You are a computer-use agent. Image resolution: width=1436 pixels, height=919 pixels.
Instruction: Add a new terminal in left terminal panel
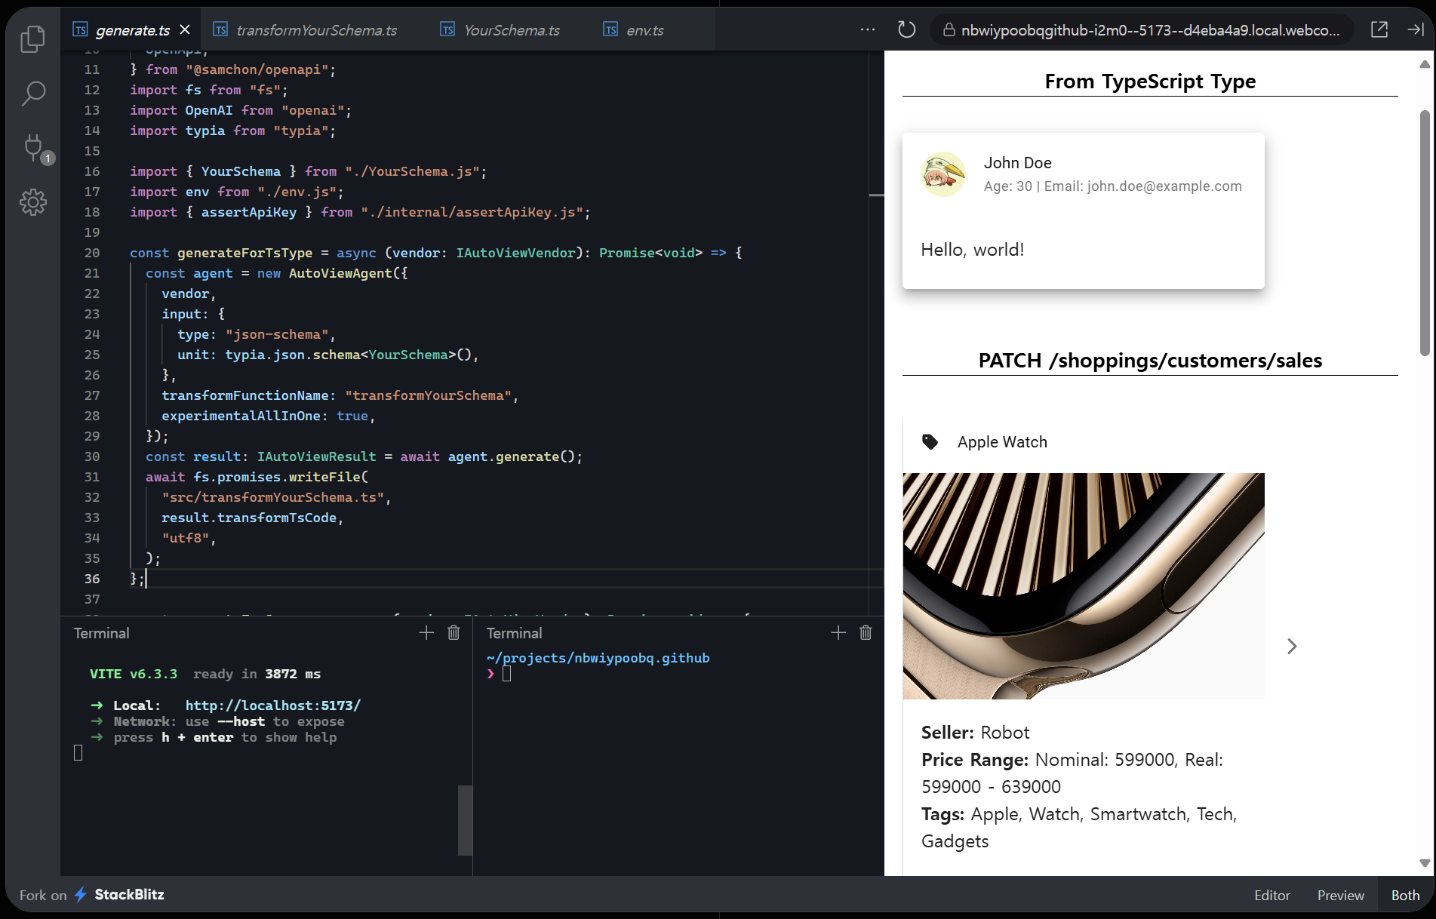426,633
